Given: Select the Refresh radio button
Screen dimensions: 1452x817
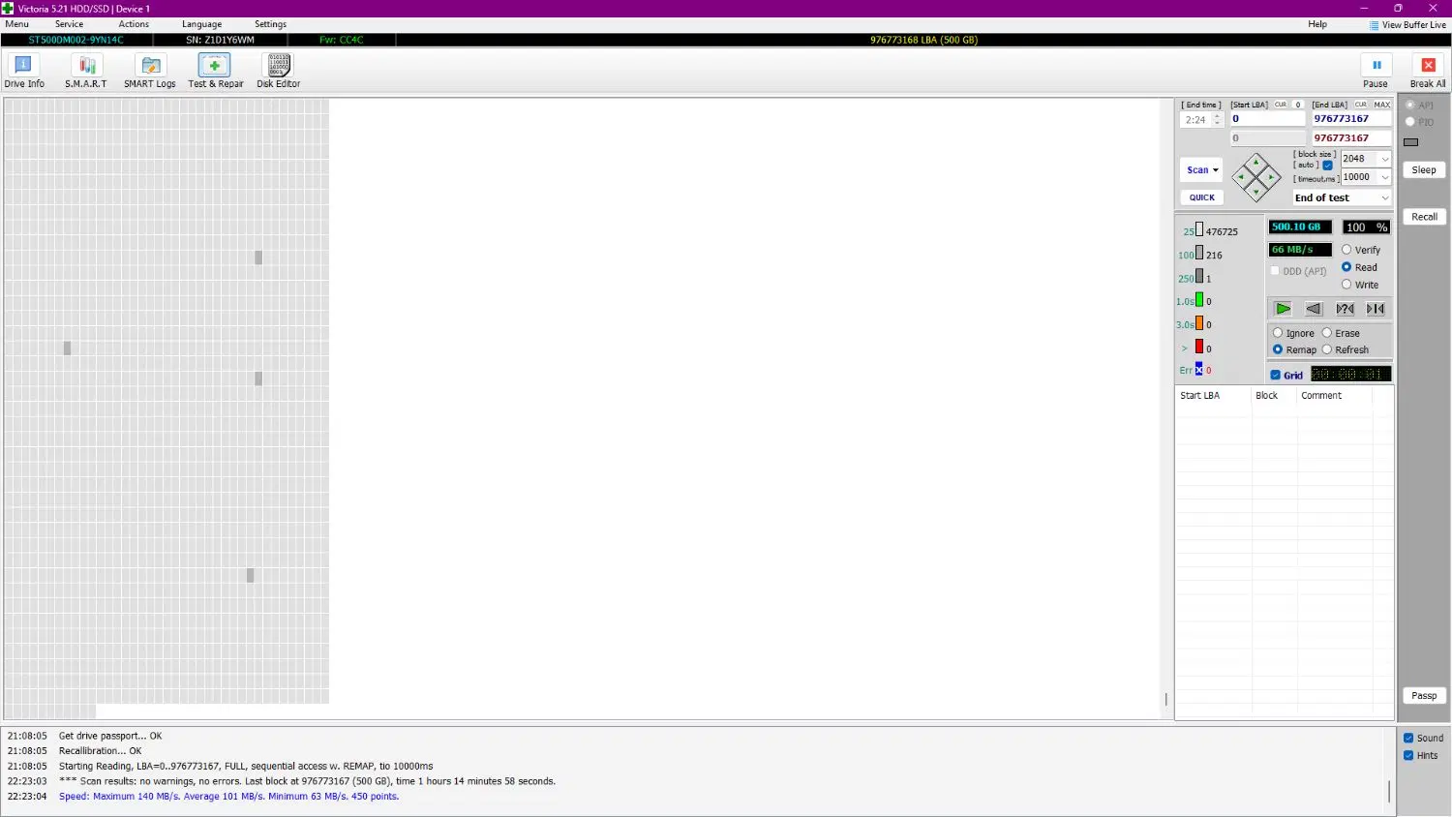Looking at the screenshot, I should pos(1327,349).
